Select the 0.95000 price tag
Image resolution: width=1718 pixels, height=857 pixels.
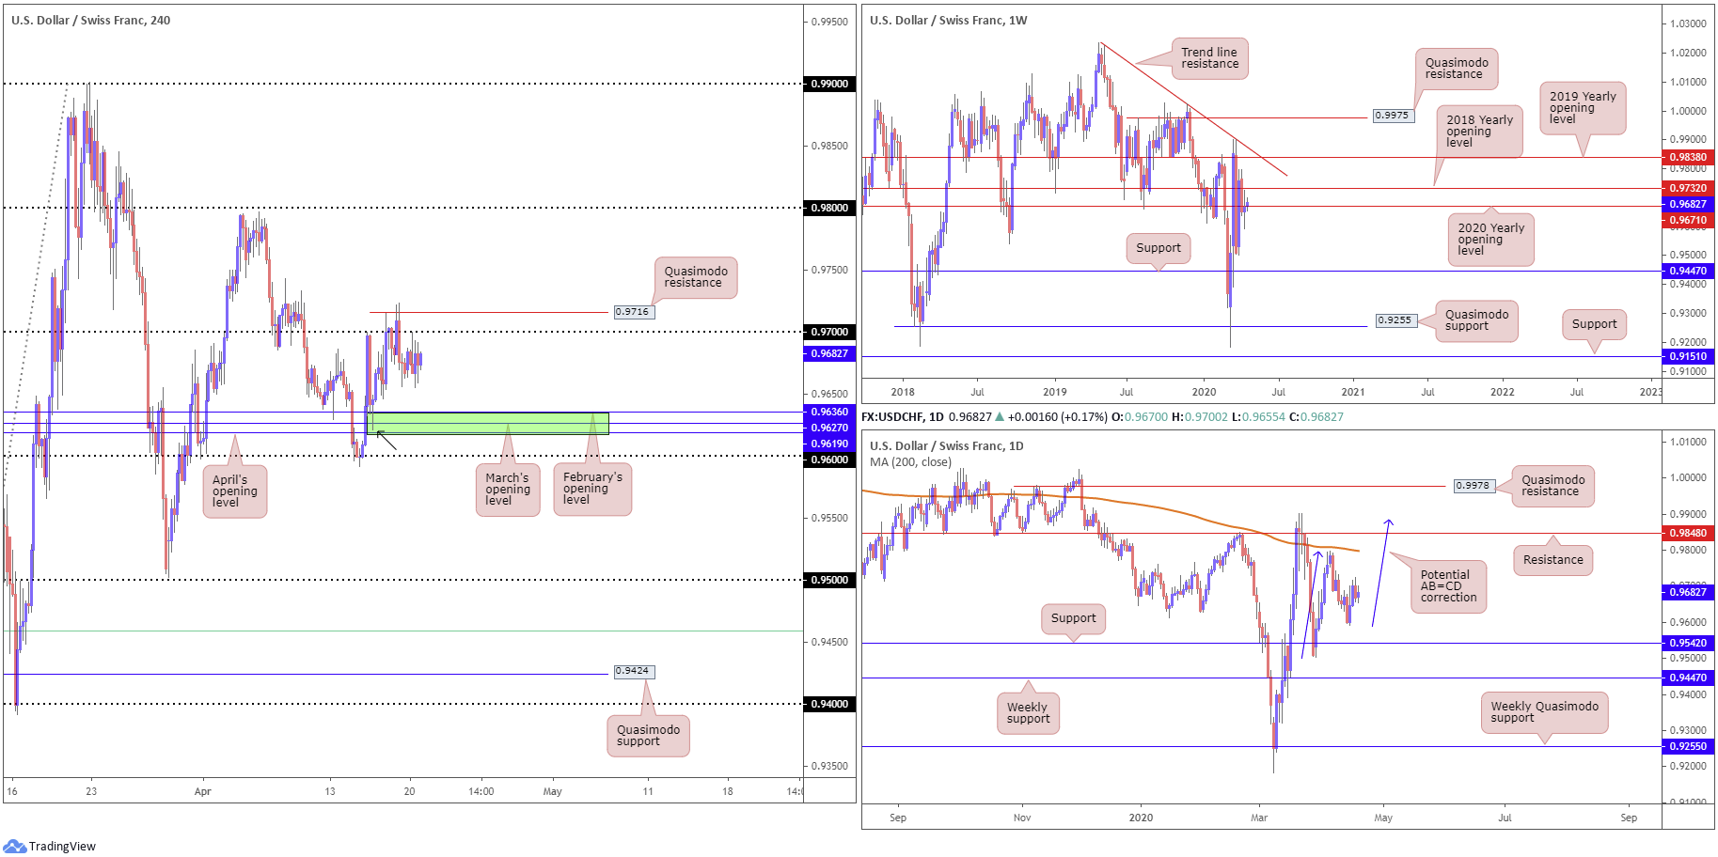tap(829, 580)
